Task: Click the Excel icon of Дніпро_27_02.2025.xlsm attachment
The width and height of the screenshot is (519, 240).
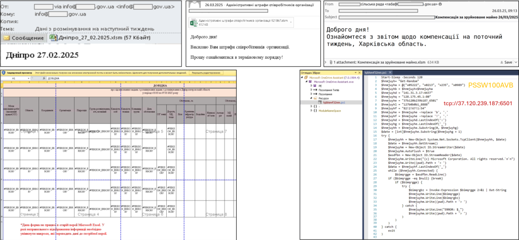Action: (x=53, y=37)
